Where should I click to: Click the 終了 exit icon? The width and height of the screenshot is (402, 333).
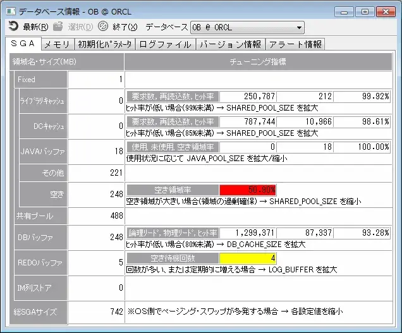103,27
